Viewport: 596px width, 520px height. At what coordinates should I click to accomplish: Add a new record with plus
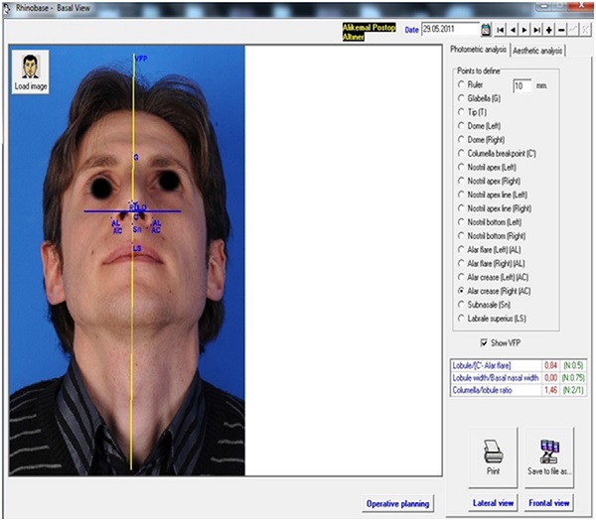[x=548, y=31]
